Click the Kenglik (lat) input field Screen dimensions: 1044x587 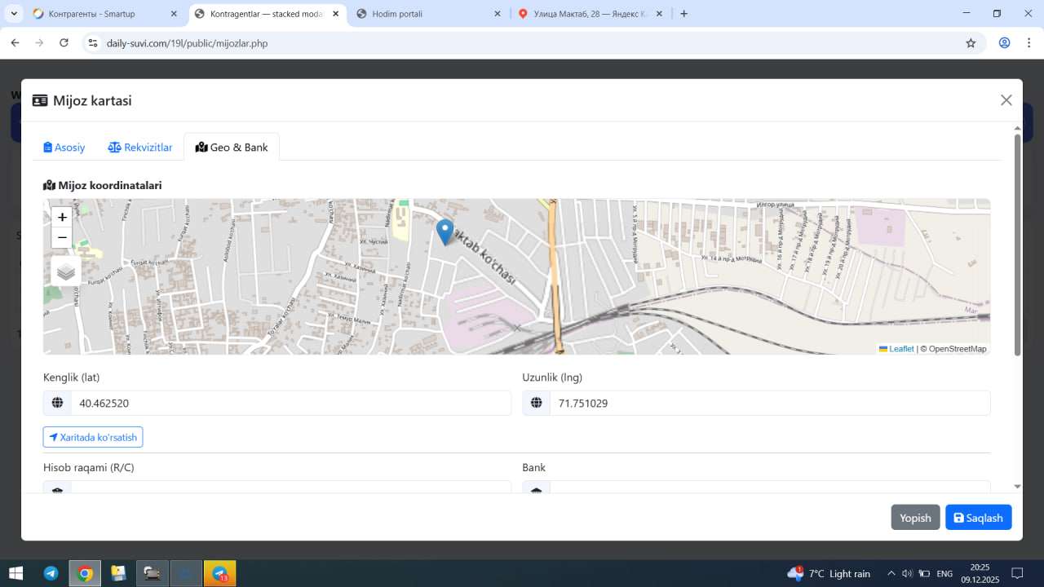tap(290, 403)
